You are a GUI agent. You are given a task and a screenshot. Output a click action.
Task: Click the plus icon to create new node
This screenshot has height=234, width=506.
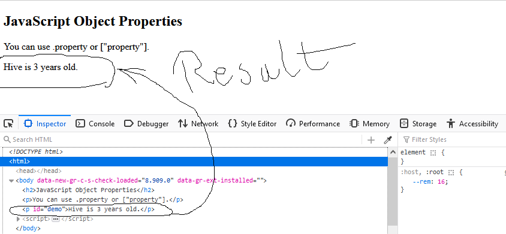(x=371, y=140)
